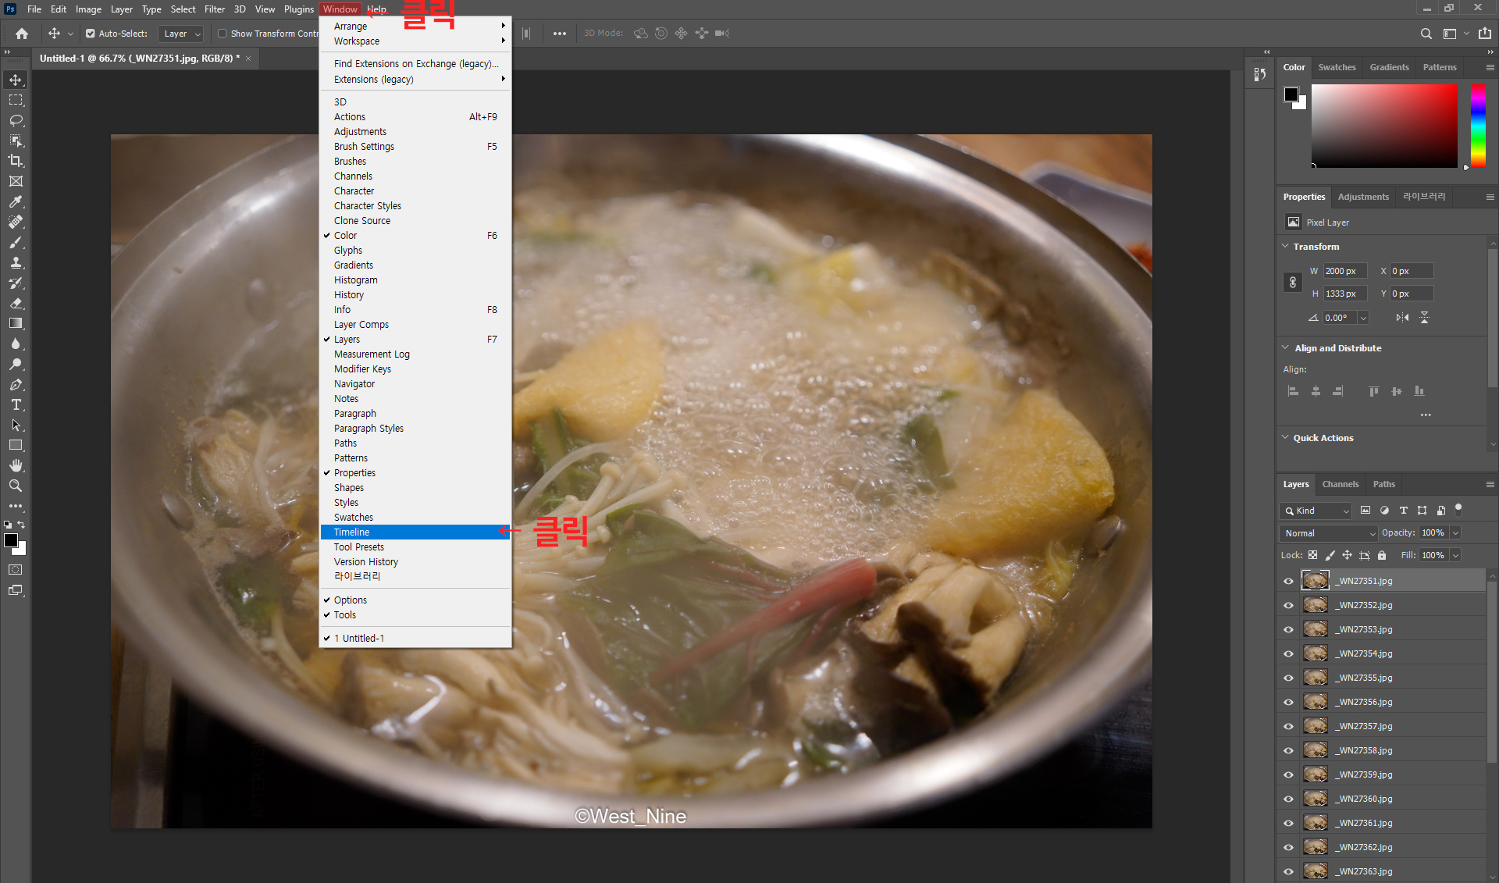Click the Hand tool
This screenshot has width=1499, height=883.
(16, 465)
